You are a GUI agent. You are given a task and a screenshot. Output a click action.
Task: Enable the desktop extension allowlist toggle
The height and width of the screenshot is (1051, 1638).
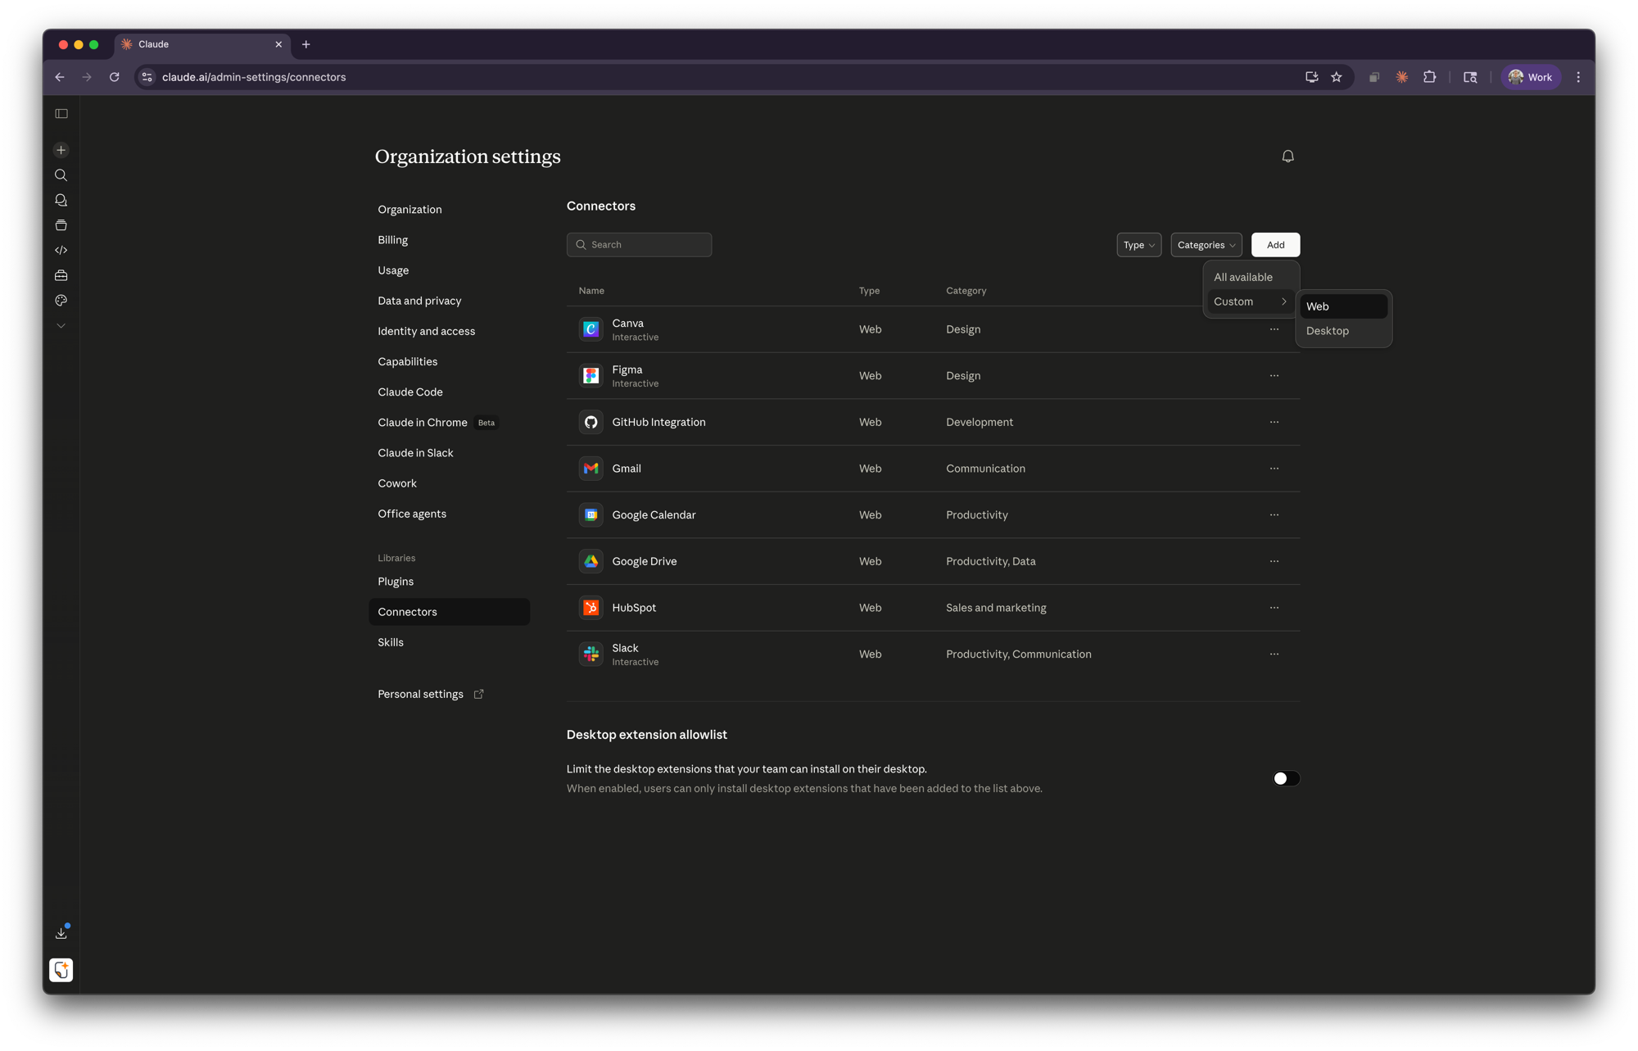[1286, 778]
